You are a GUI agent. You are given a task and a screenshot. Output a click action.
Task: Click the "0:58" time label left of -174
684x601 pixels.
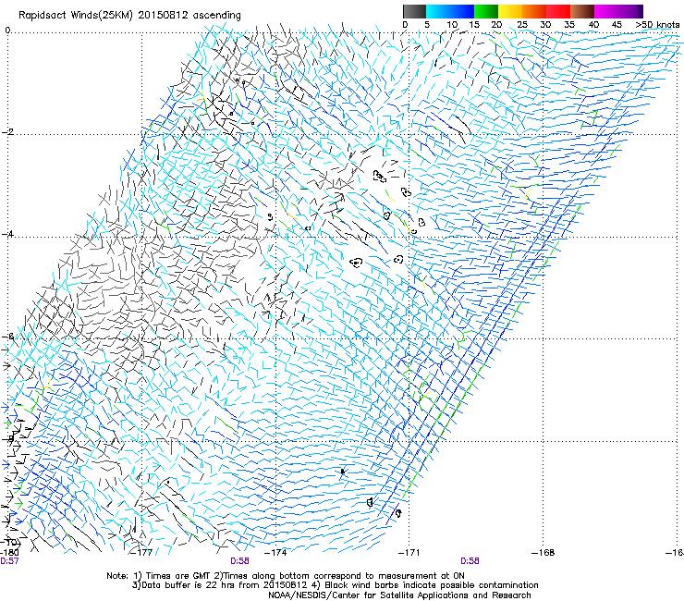239,561
